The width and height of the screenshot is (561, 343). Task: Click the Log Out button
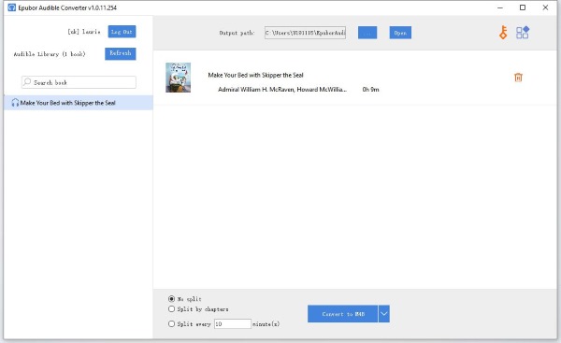click(122, 32)
